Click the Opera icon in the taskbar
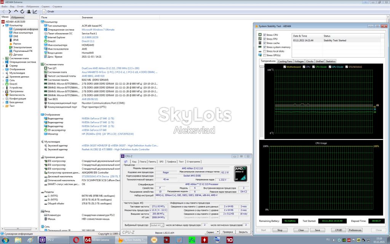Image resolution: width=390 pixels, height=244 pixels. tap(76, 240)
